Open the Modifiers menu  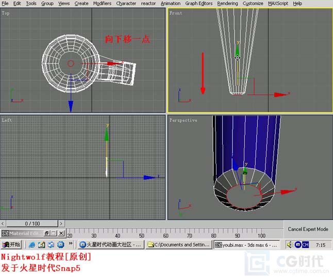coord(102,4)
